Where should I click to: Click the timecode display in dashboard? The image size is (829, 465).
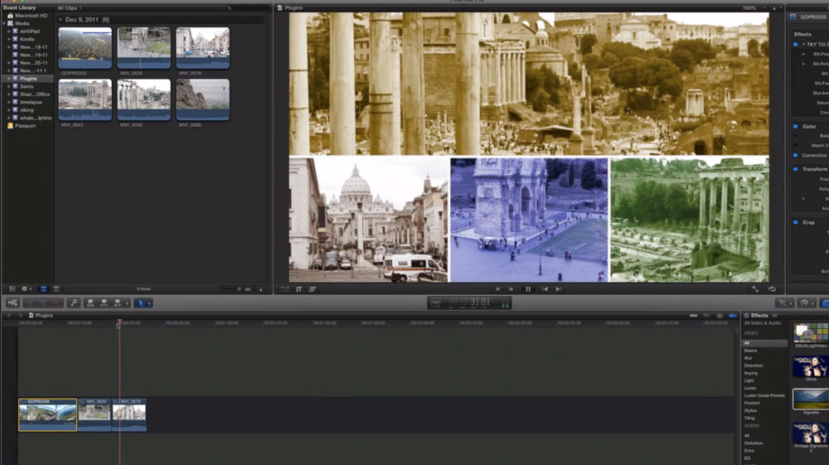[469, 303]
